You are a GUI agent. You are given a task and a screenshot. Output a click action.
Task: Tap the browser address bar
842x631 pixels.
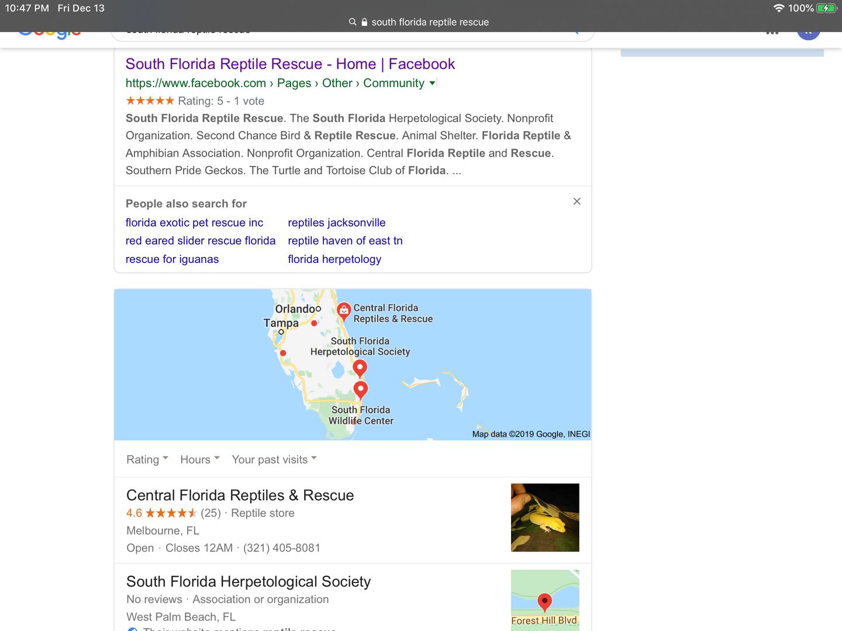tap(421, 22)
